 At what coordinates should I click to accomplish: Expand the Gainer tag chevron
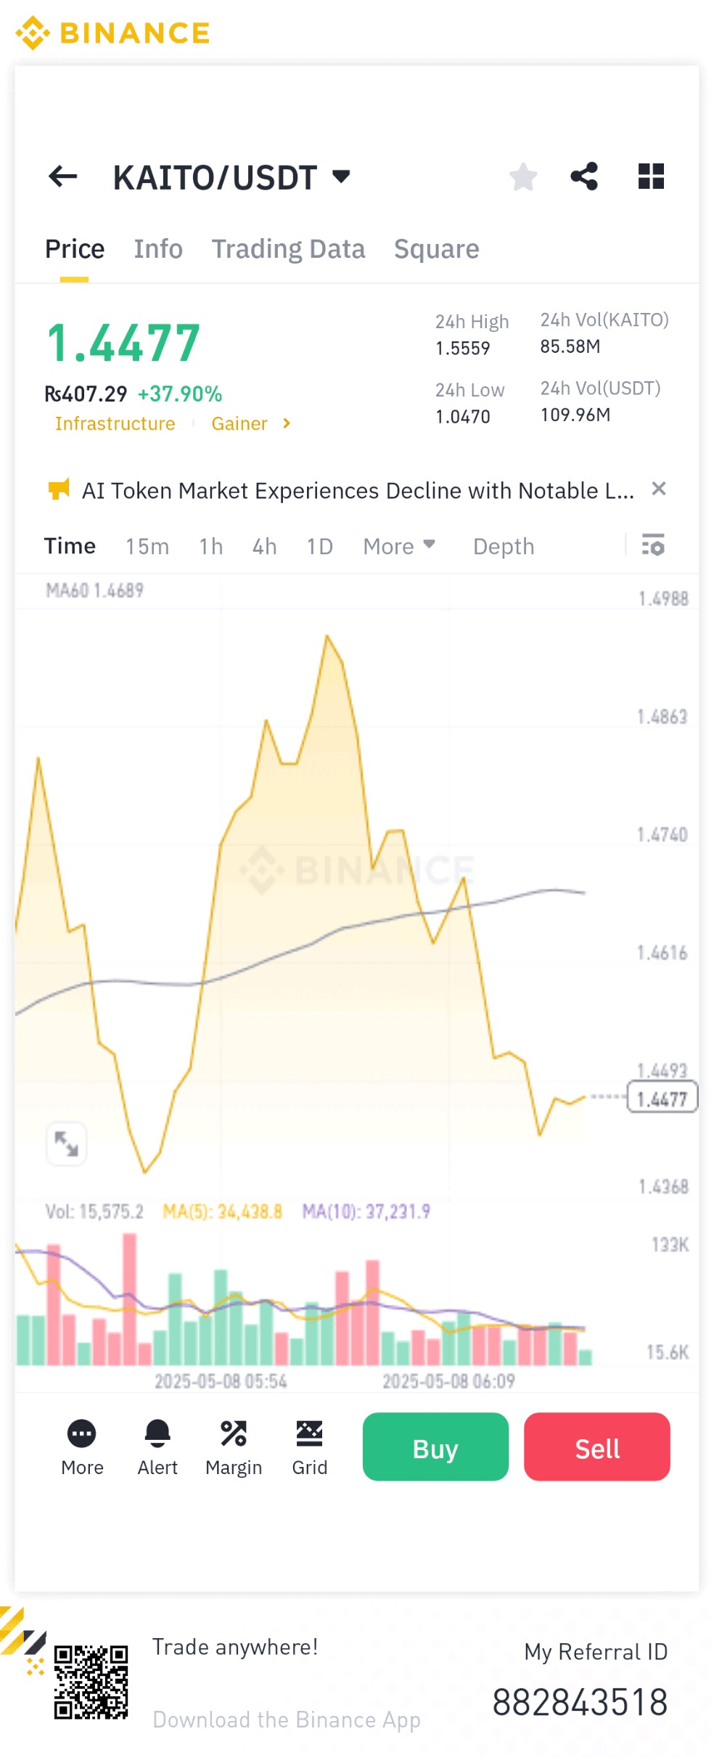click(287, 423)
